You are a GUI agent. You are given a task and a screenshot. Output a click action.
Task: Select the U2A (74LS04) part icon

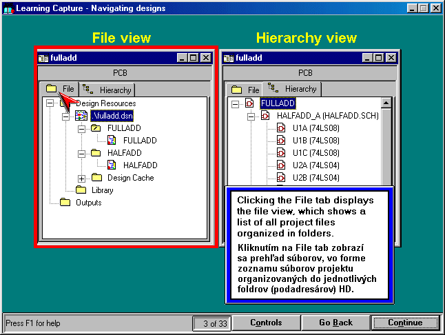click(281, 165)
